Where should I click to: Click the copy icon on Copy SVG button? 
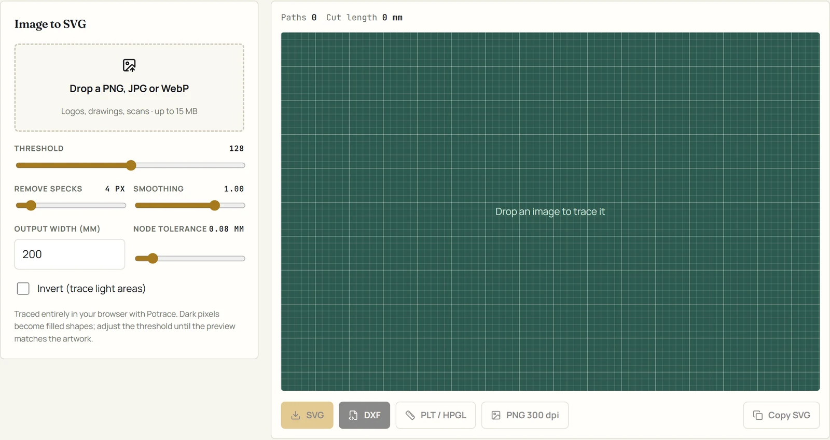[x=758, y=415]
